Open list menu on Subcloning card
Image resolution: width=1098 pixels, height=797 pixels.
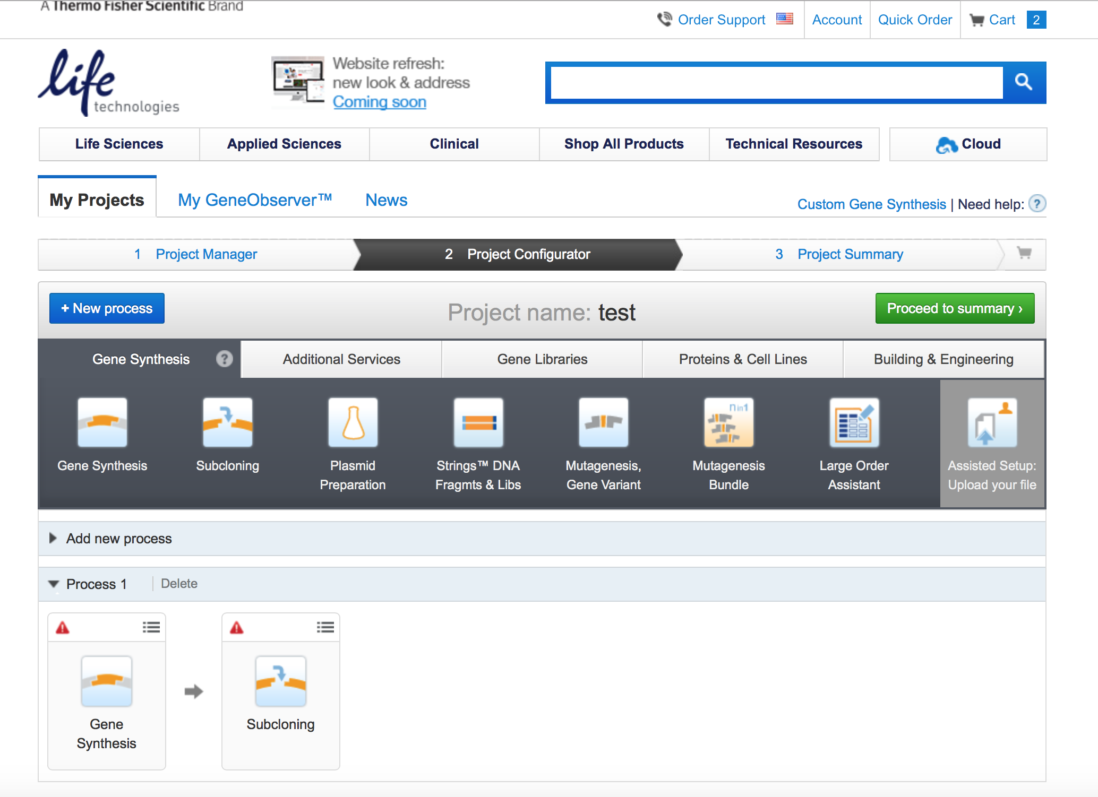[325, 627]
